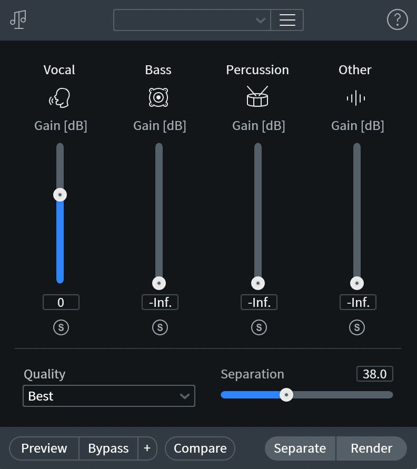Click the Bass speaker icon
The width and height of the screenshot is (417, 469).
click(x=158, y=97)
